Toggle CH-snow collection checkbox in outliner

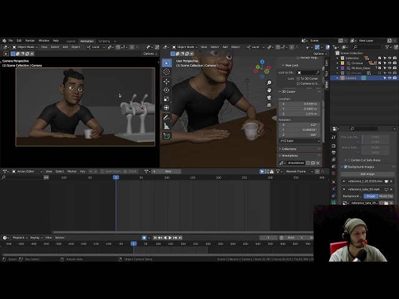coord(380,63)
